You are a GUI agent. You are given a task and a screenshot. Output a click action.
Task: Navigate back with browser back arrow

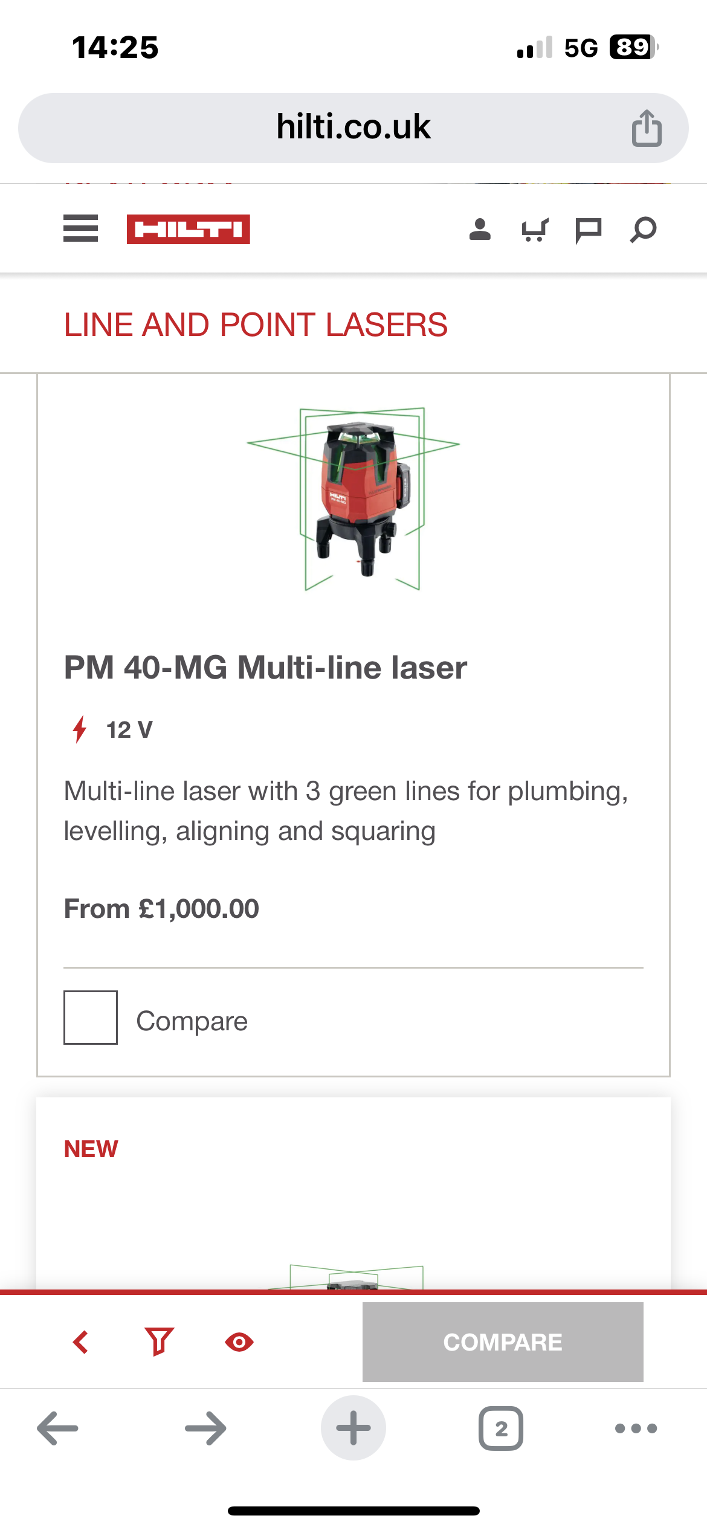pos(58,1428)
